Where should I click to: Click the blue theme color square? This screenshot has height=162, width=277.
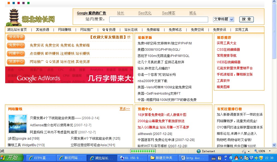coord(14,3)
